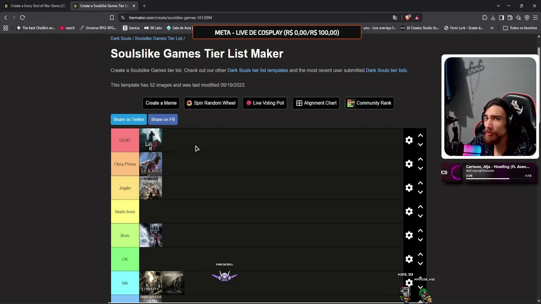Viewport: 541px width, 304px height.
Task: Edit the Jogão tier label
Action: click(125, 188)
